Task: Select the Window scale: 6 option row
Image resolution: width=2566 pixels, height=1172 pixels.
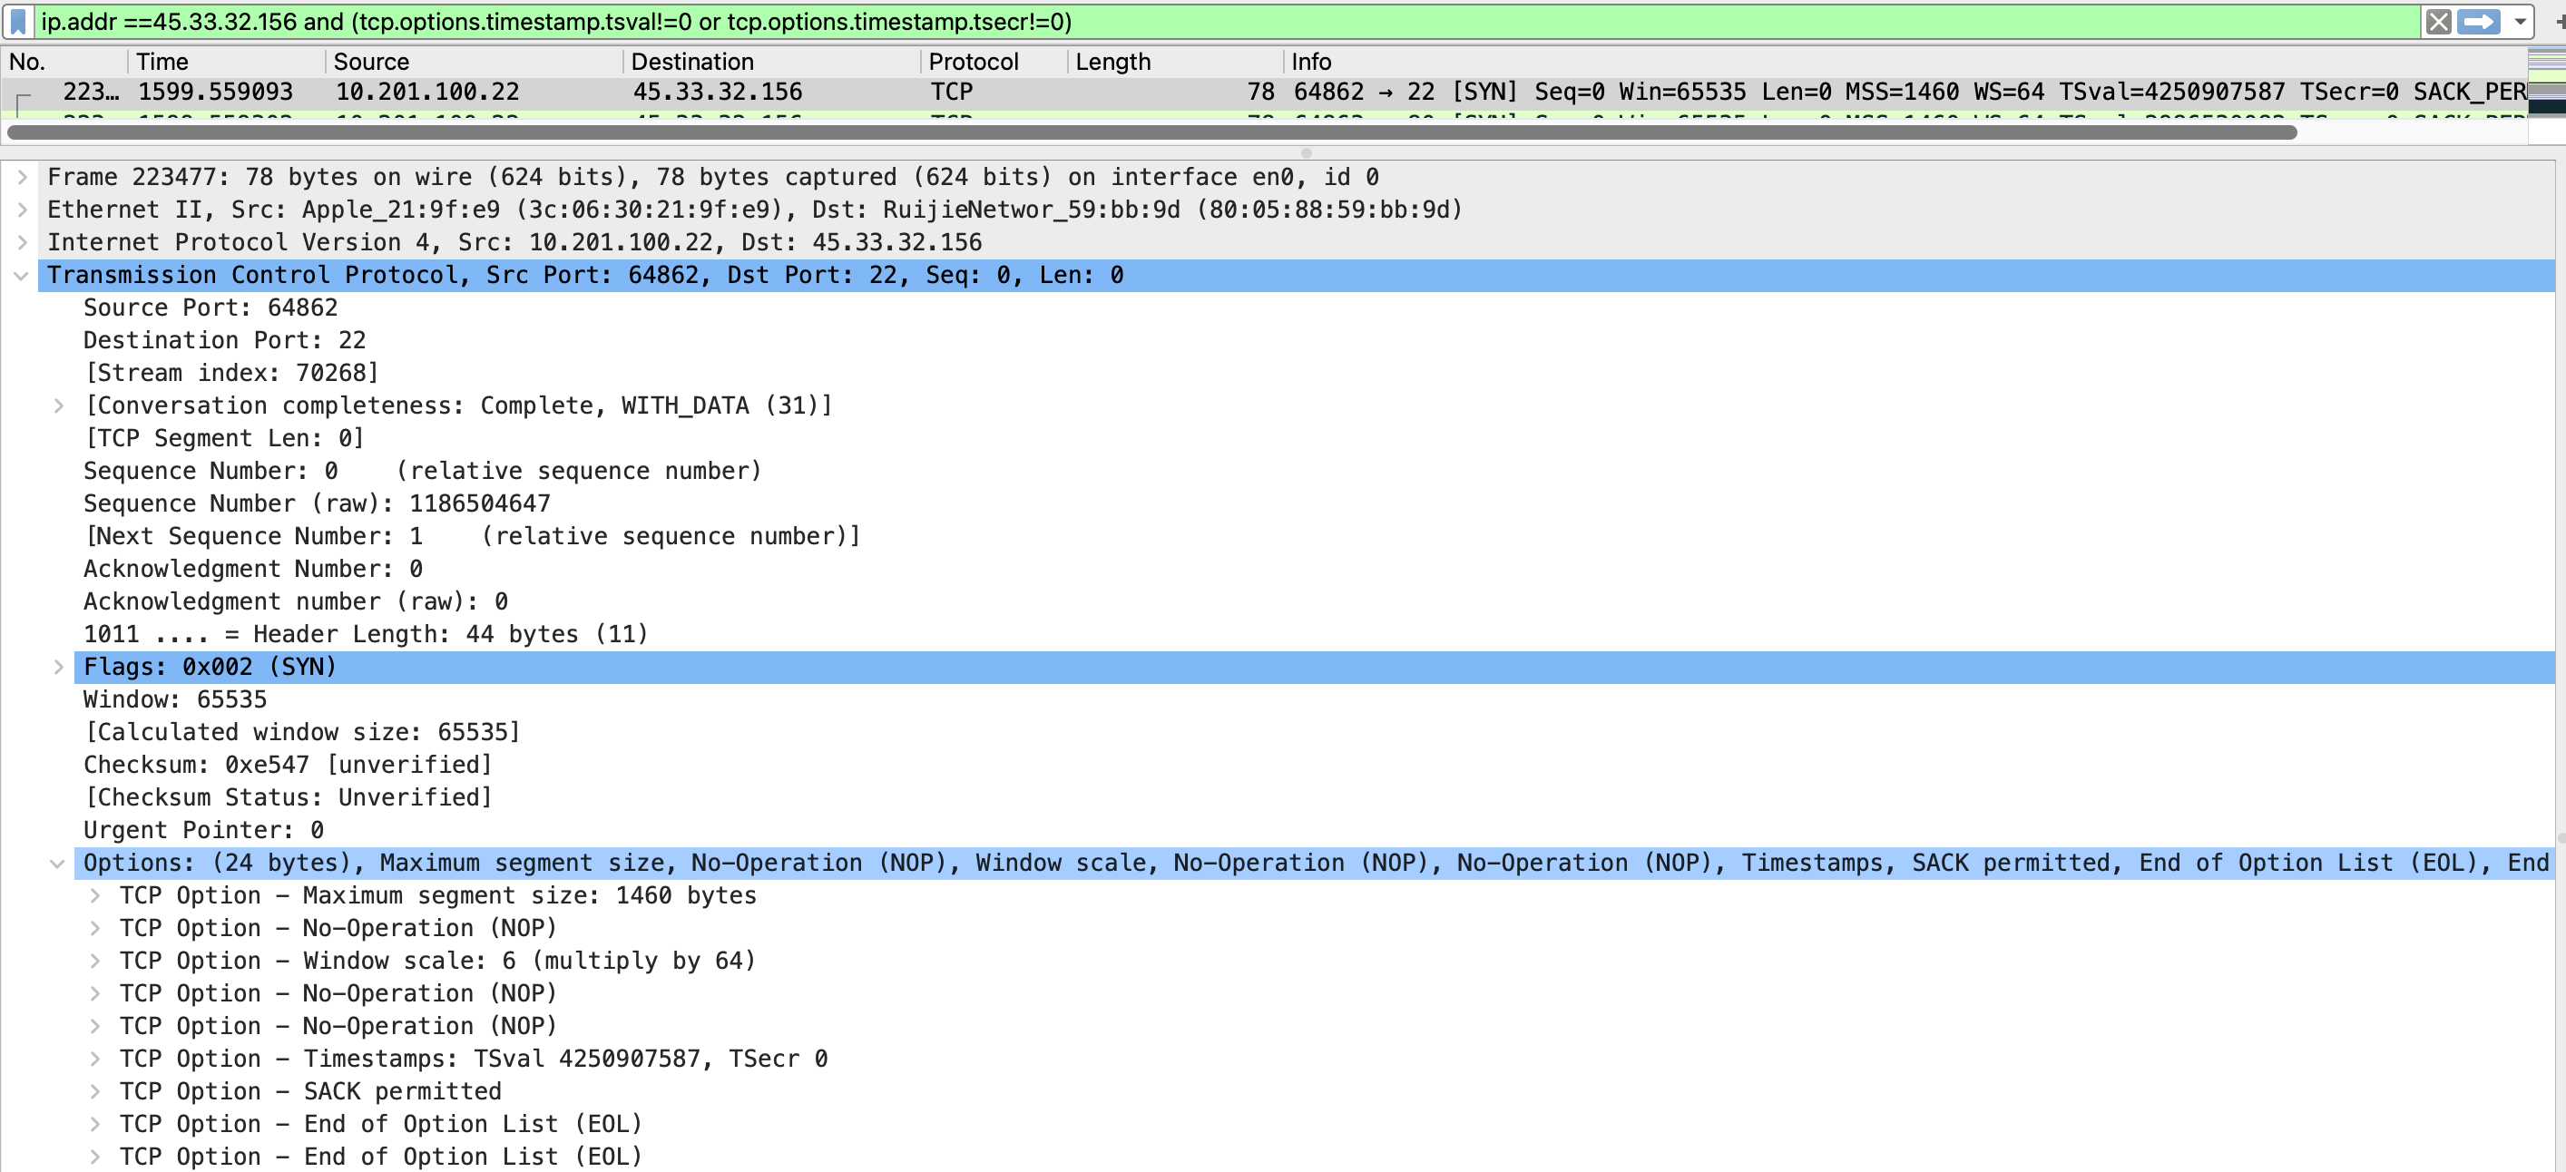Action: tap(437, 961)
